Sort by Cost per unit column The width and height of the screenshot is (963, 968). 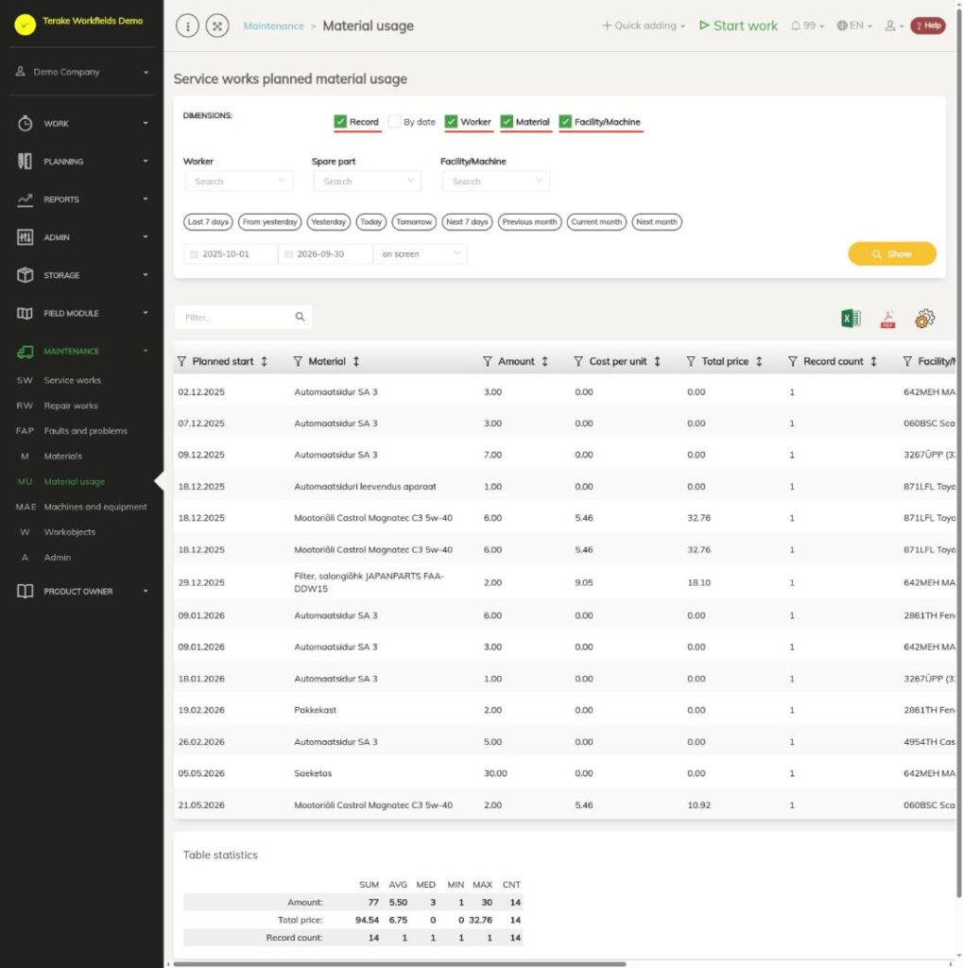(x=658, y=361)
